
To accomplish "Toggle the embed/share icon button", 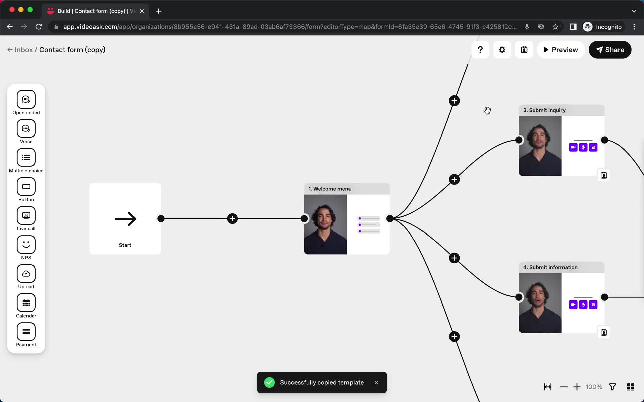I will pyautogui.click(x=524, y=50).
